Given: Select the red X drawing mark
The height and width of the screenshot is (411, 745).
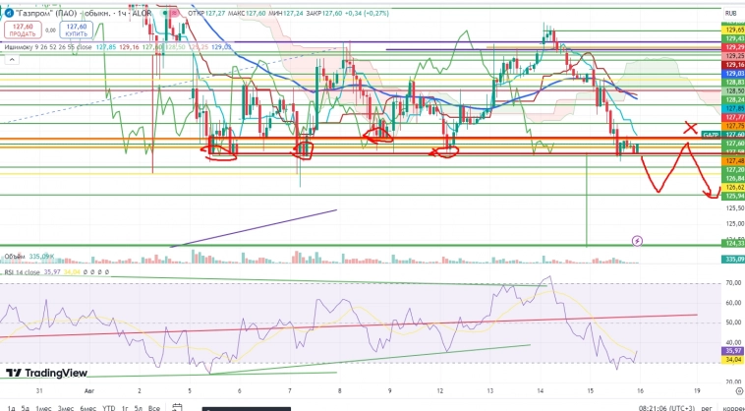Looking at the screenshot, I should (x=691, y=129).
